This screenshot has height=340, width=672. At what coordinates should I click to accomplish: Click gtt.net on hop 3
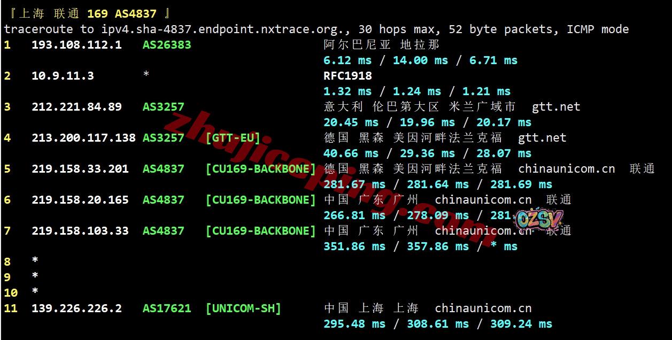pyautogui.click(x=556, y=107)
